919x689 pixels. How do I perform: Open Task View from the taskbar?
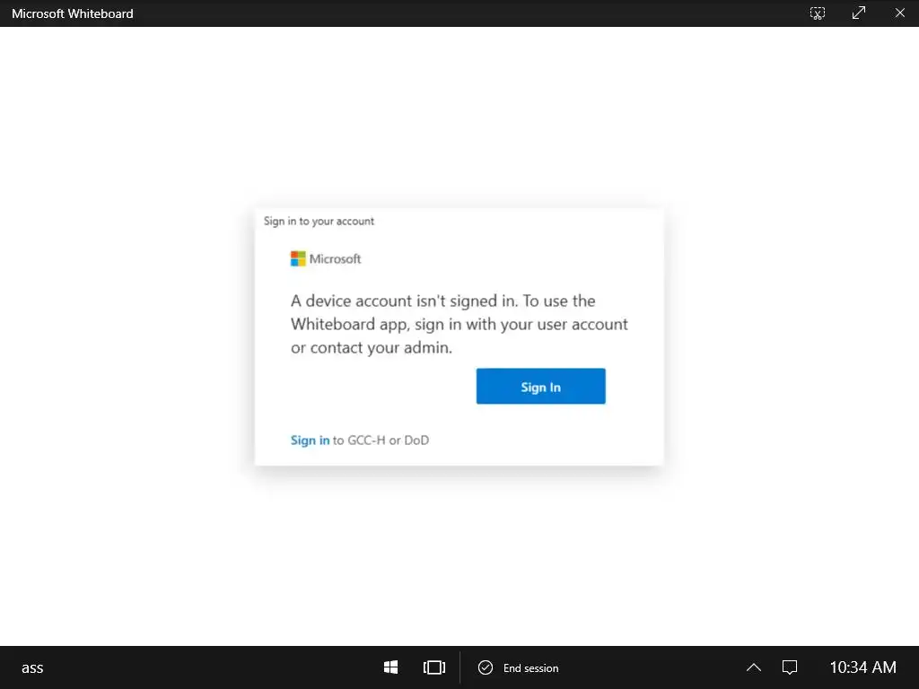[434, 667]
